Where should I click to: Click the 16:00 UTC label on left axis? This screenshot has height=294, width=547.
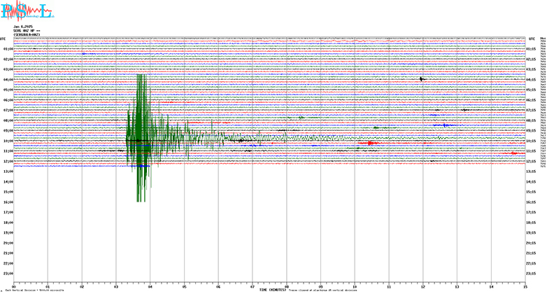pos(7,202)
